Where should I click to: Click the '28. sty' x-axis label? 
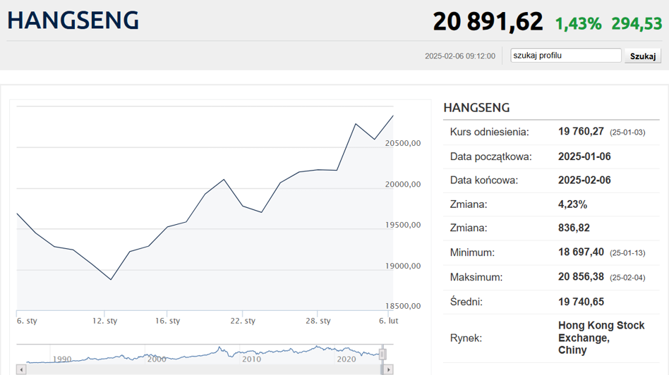tap(318, 321)
